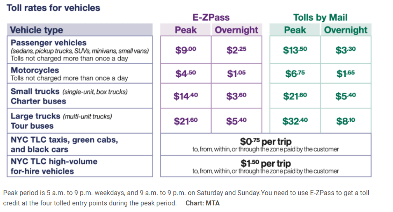Click the $13.50 Tolls by Mail peak rate

tap(295, 50)
